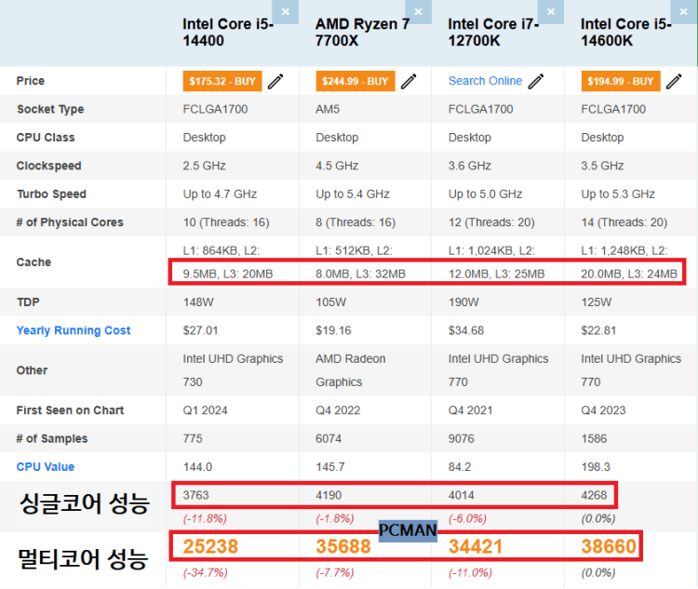This screenshot has width=698, height=589.
Task: Remove Intel Core i5-14600K column with X
Action: tap(684, 11)
